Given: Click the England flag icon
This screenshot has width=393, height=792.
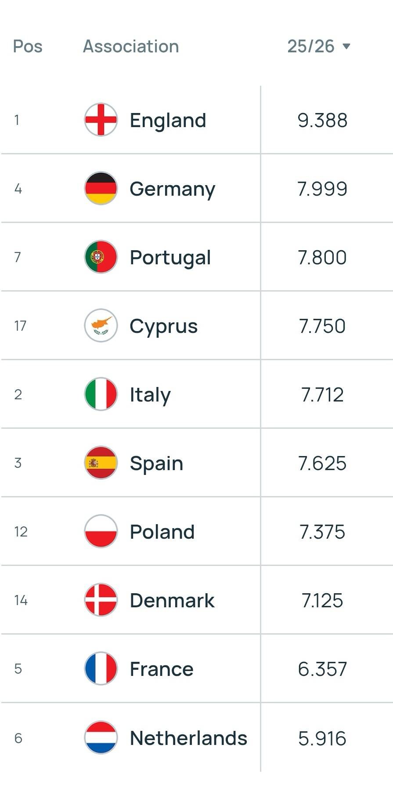Looking at the screenshot, I should 101,120.
